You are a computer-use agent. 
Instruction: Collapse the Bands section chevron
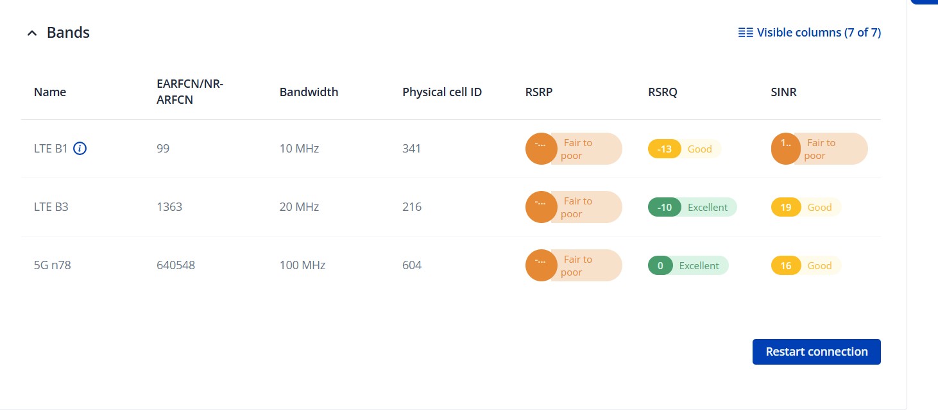click(32, 33)
